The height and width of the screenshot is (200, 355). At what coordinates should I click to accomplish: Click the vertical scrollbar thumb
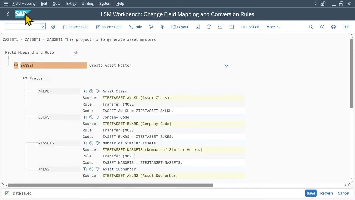[x=352, y=74]
